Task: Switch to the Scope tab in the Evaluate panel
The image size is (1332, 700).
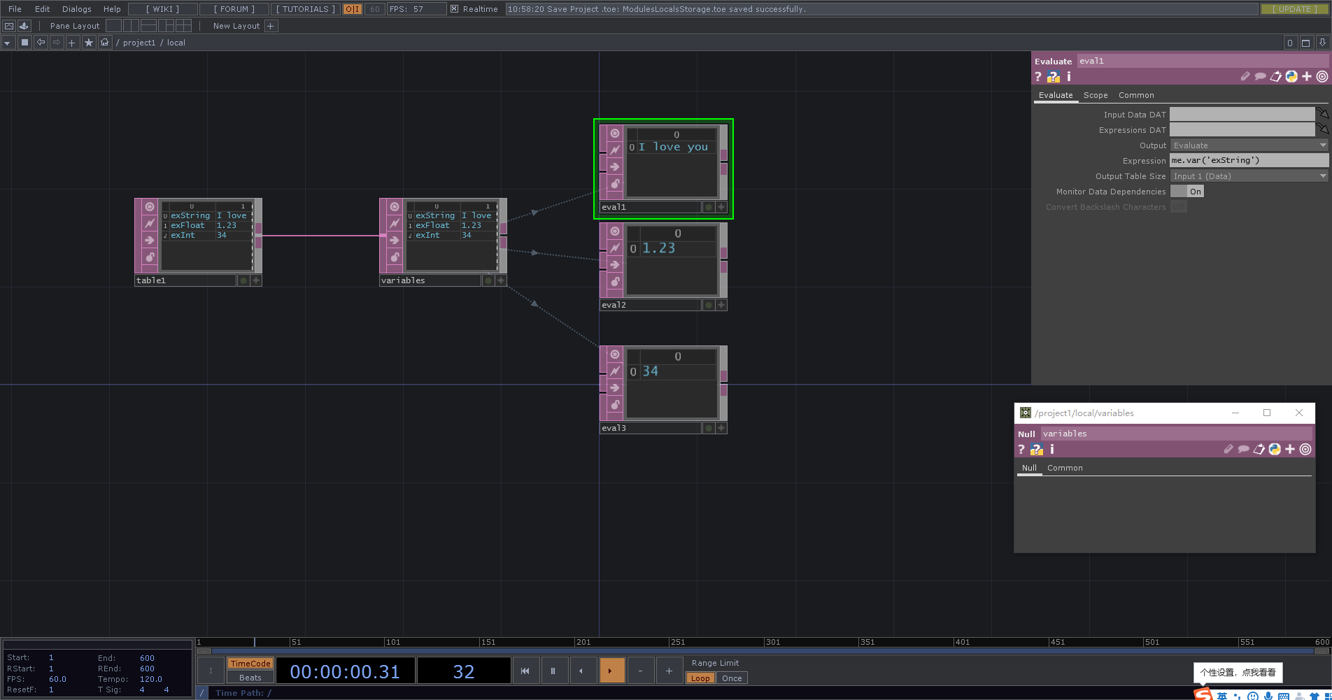Action: pos(1095,94)
